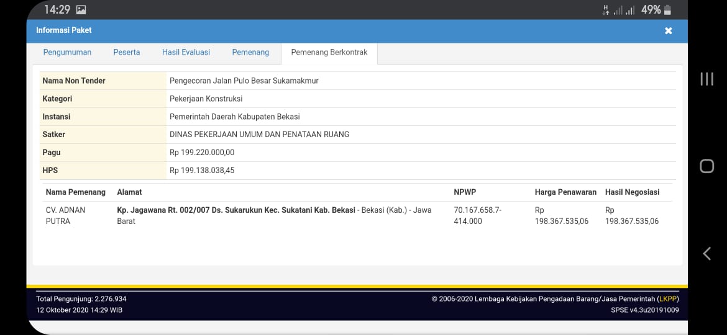Tap the 49% battery percentage

651,10
